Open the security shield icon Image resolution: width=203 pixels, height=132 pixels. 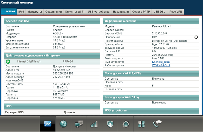point(110,124)
